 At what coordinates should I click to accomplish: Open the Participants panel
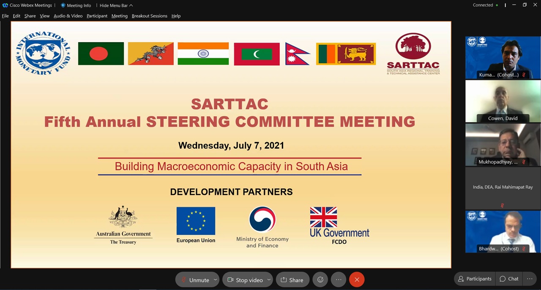(x=474, y=279)
